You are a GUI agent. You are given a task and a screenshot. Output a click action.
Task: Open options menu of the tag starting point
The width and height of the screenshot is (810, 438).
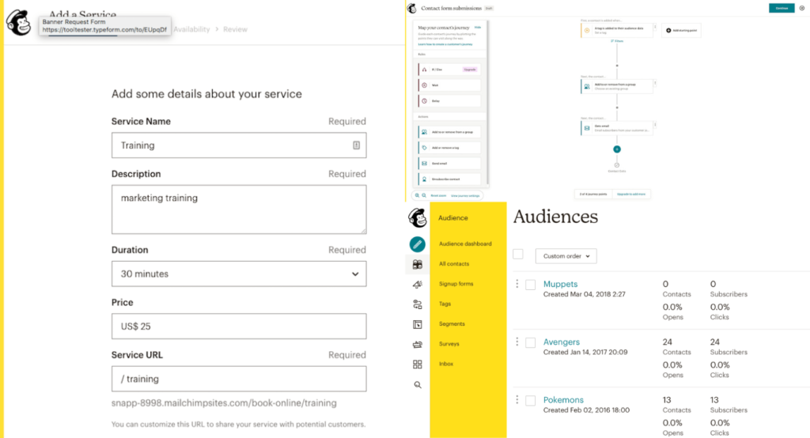(656, 27)
